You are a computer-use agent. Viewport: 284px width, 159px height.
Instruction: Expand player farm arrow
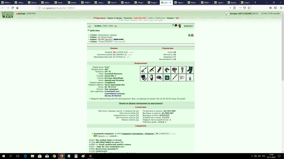point(137,120)
